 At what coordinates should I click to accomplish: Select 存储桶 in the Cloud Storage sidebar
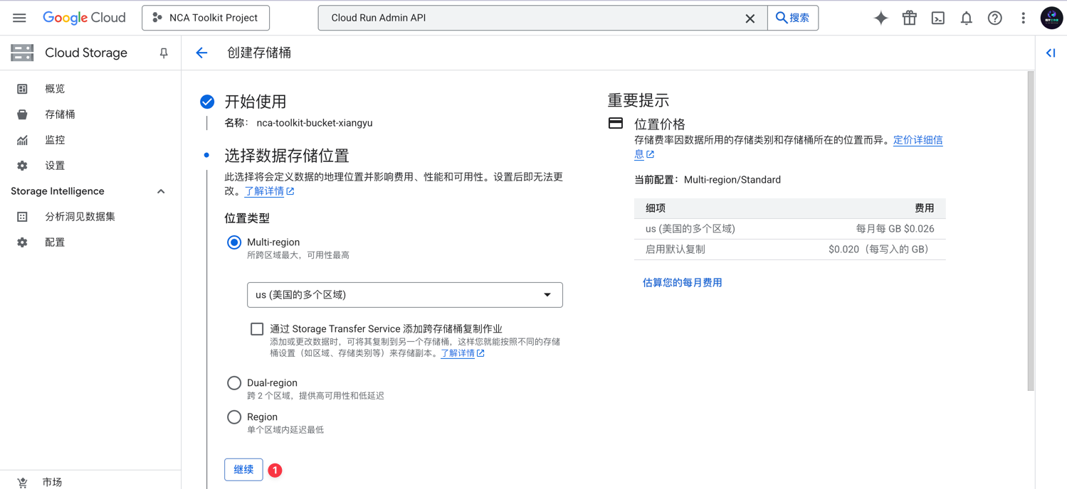coord(61,114)
